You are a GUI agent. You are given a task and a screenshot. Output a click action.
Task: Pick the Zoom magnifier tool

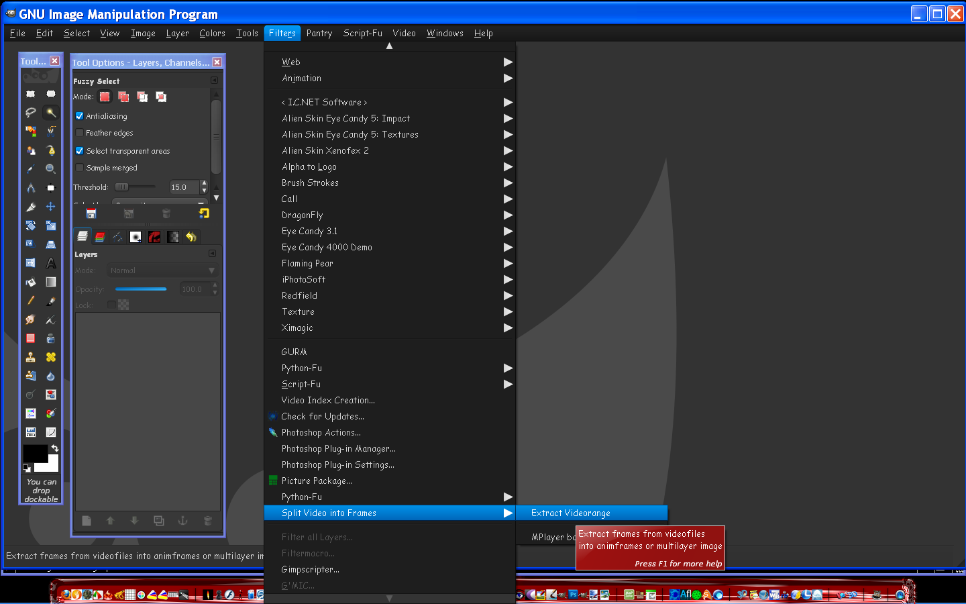click(x=51, y=169)
